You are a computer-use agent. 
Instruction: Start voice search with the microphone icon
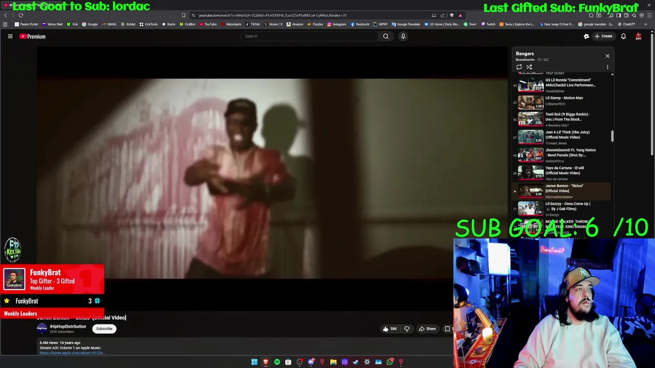point(403,36)
